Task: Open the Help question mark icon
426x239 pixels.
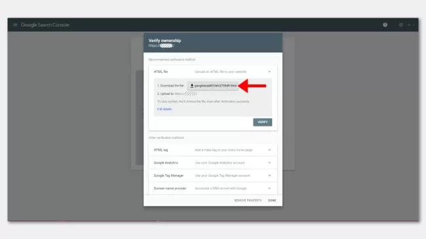Action: (385, 25)
